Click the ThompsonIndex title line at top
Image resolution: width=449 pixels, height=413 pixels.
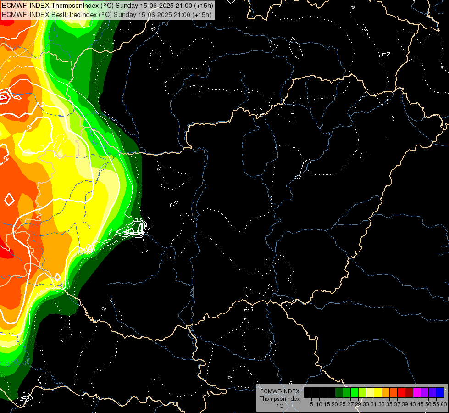[107, 6]
